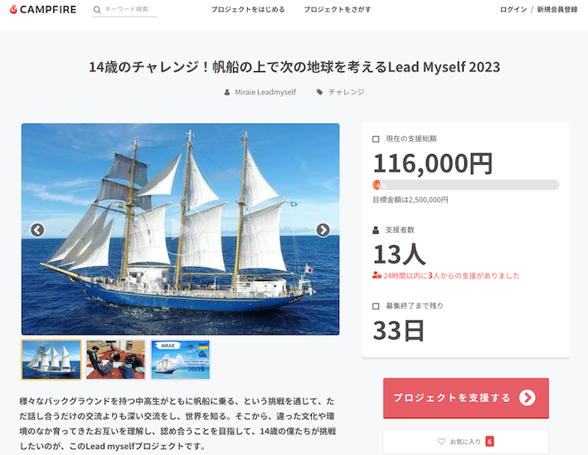Click the arrow circle on the support button
Image resolution: width=588 pixels, height=455 pixels.
(527, 398)
